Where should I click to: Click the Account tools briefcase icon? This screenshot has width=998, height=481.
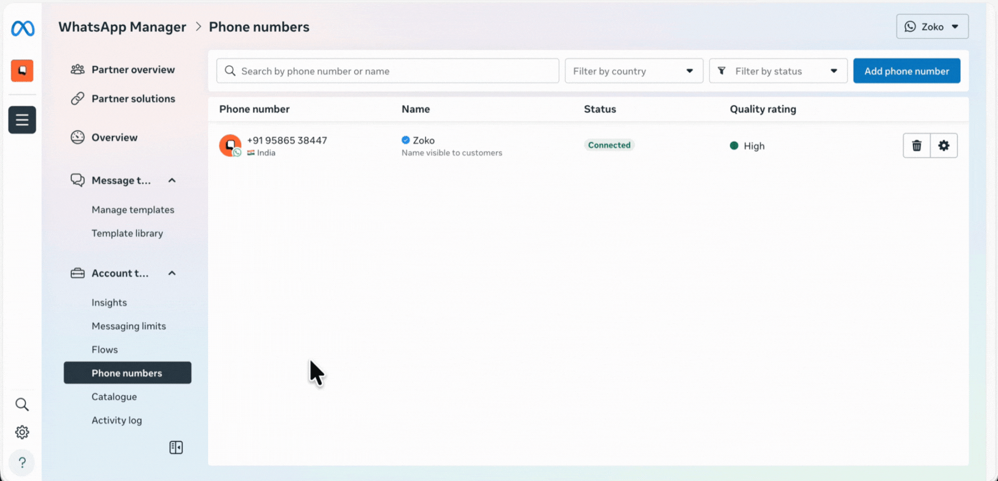(78, 273)
